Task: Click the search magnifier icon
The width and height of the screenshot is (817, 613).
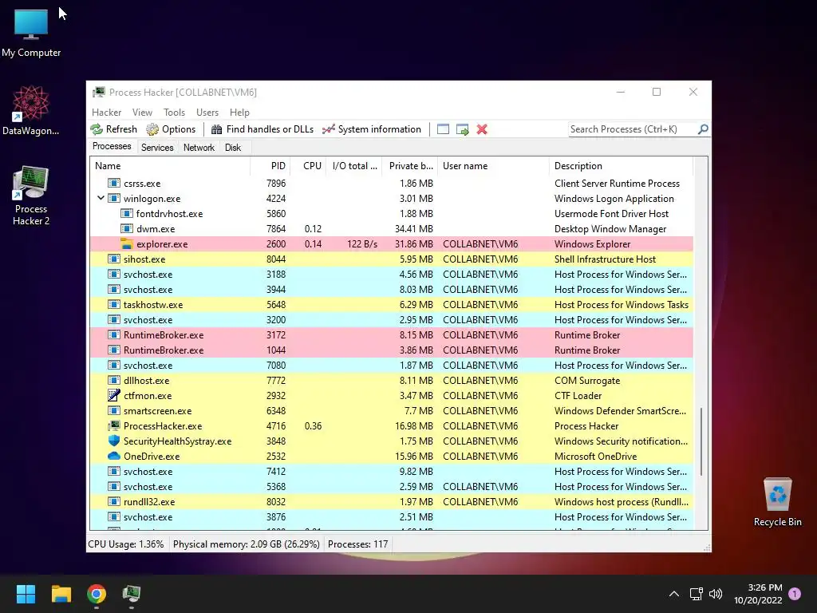Action: 703,129
